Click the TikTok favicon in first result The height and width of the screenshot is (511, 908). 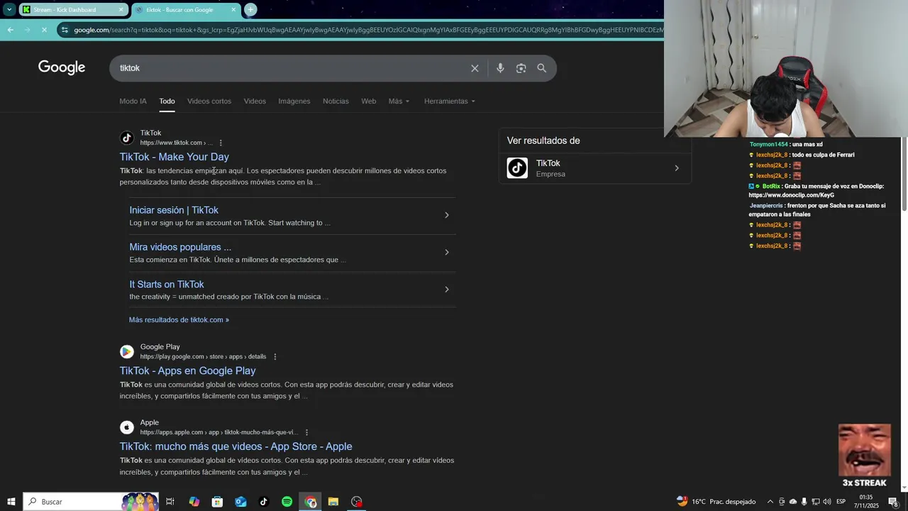click(x=127, y=138)
